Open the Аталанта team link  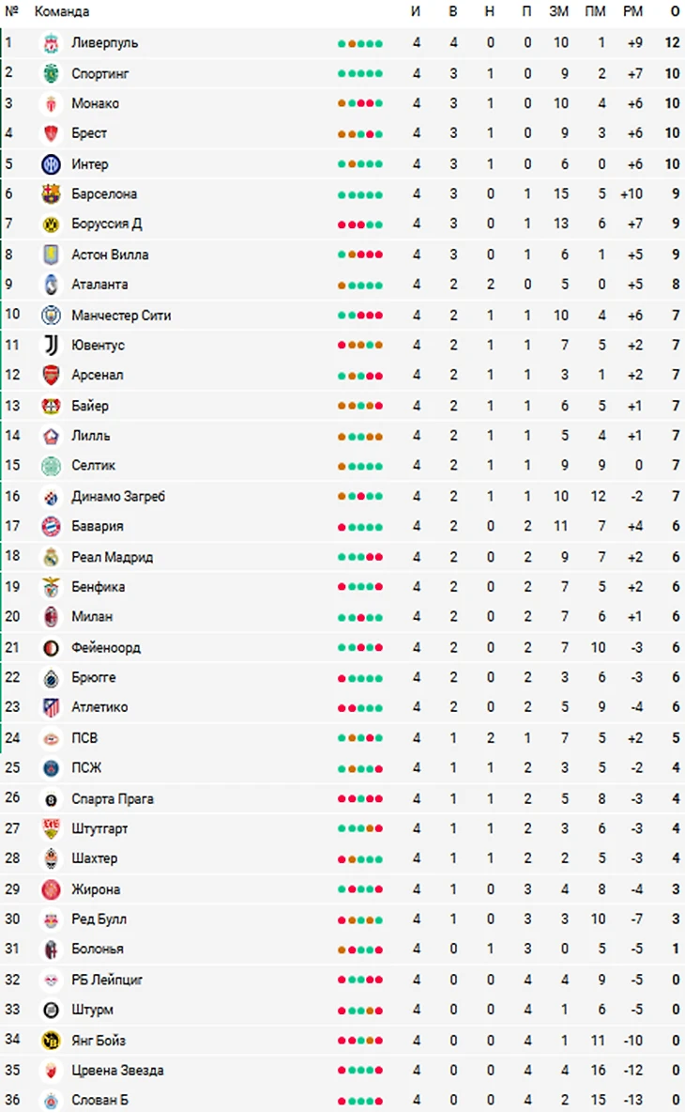(x=99, y=285)
